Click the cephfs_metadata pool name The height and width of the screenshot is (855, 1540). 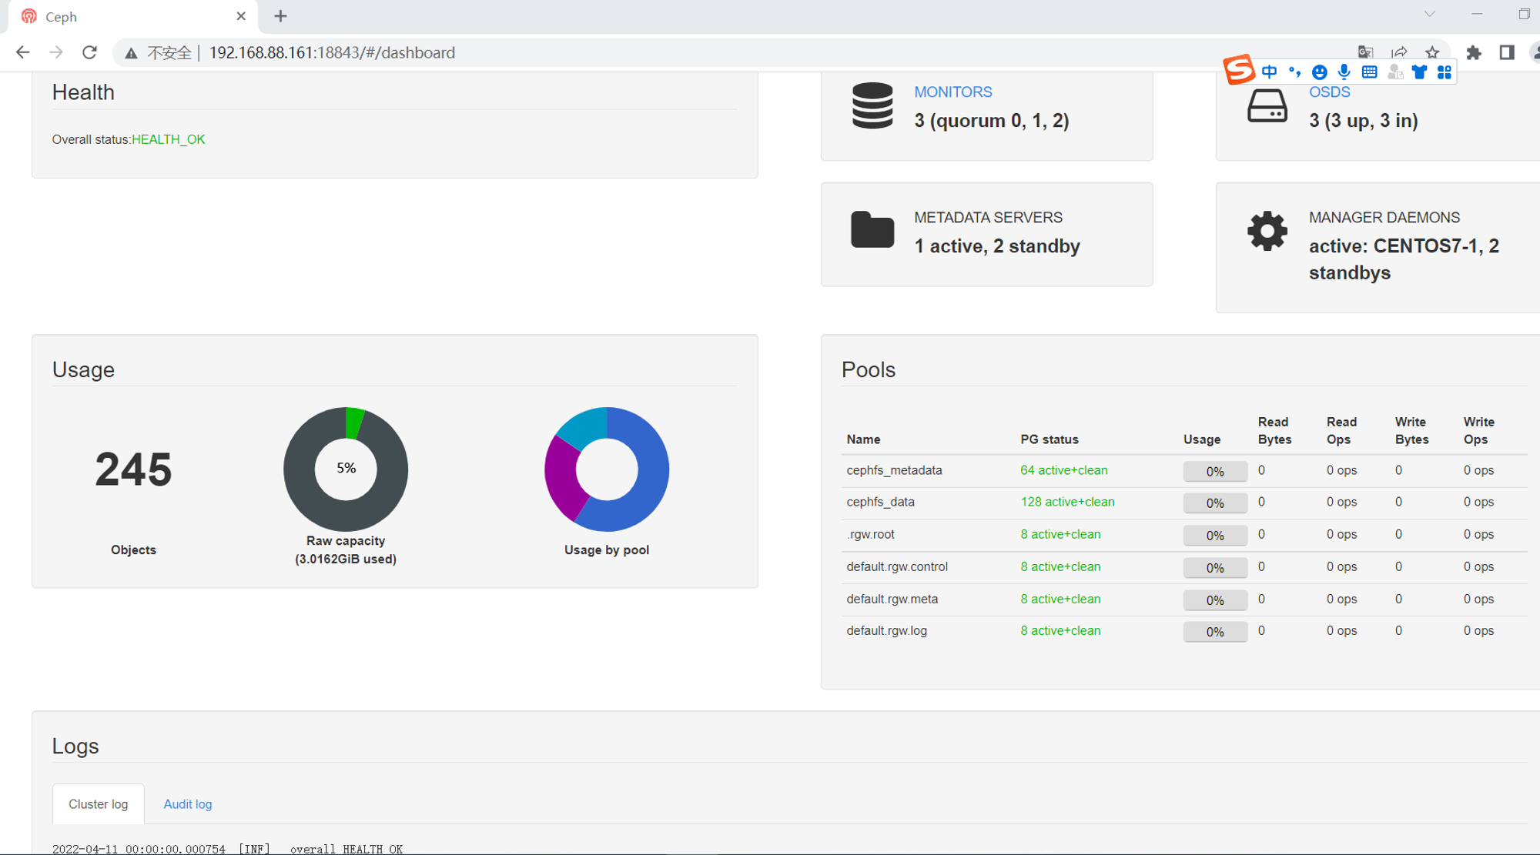[894, 470]
